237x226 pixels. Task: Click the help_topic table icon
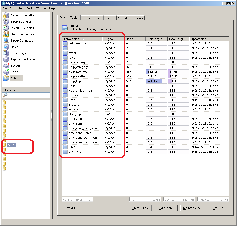click(x=65, y=81)
